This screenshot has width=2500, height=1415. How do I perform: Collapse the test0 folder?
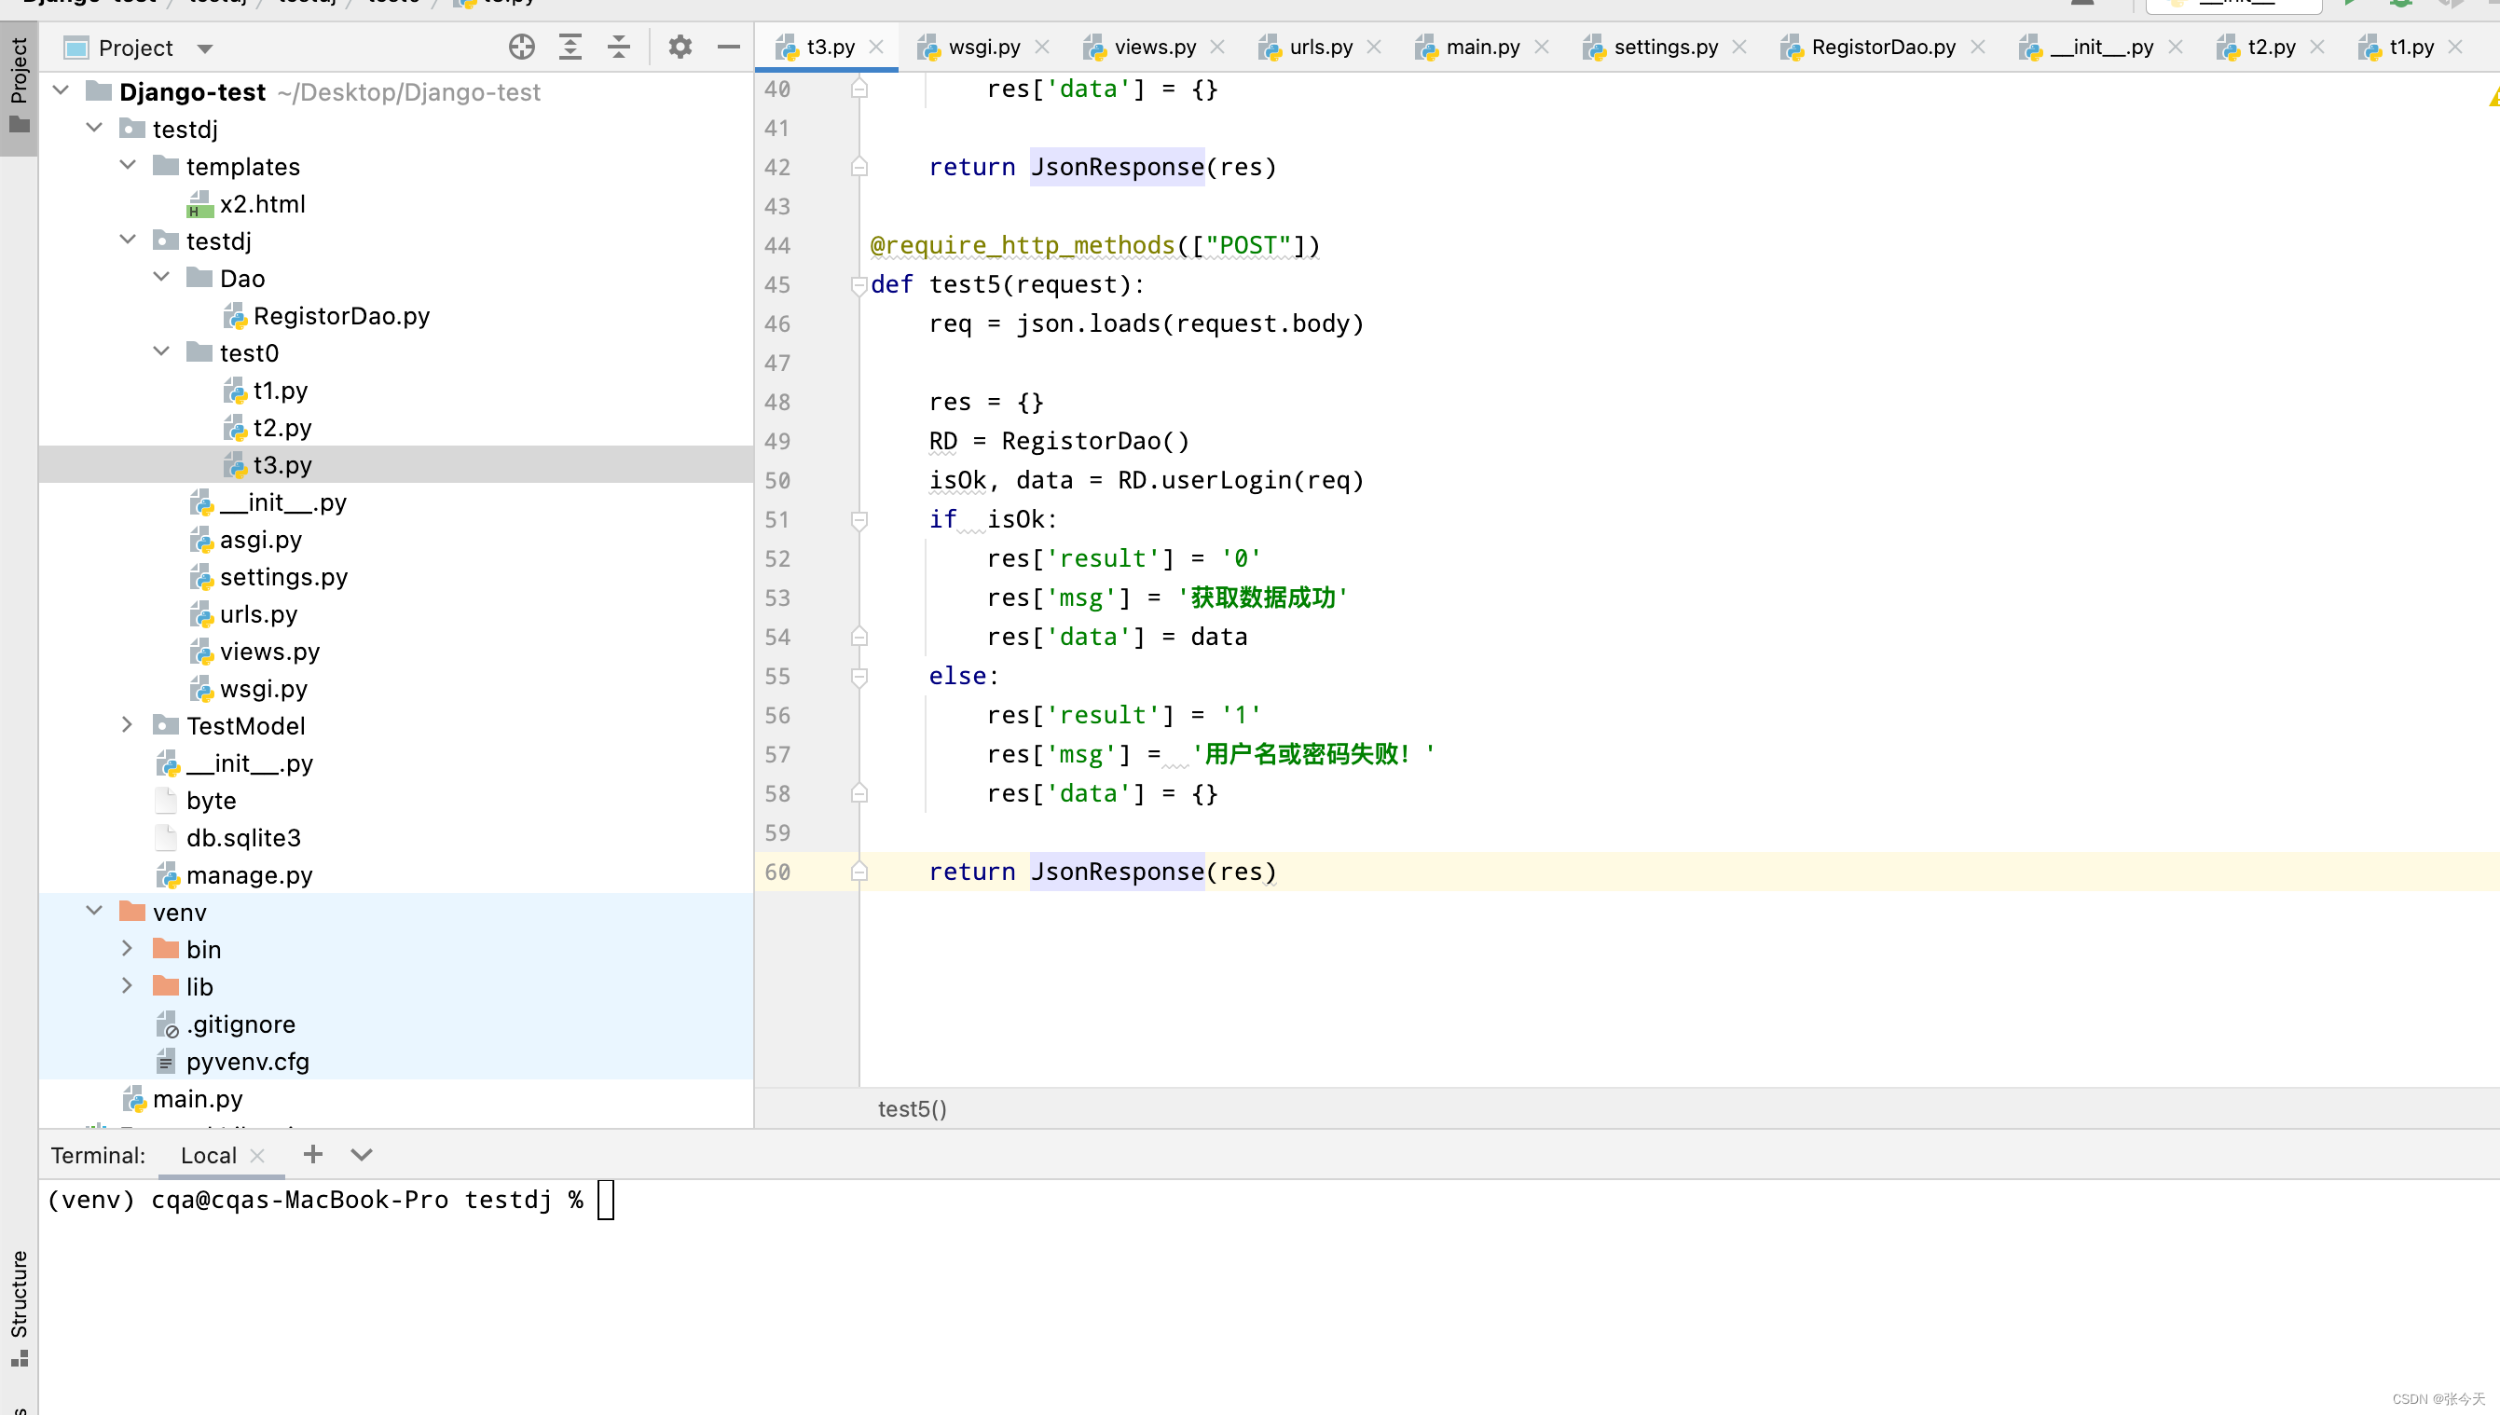161,350
